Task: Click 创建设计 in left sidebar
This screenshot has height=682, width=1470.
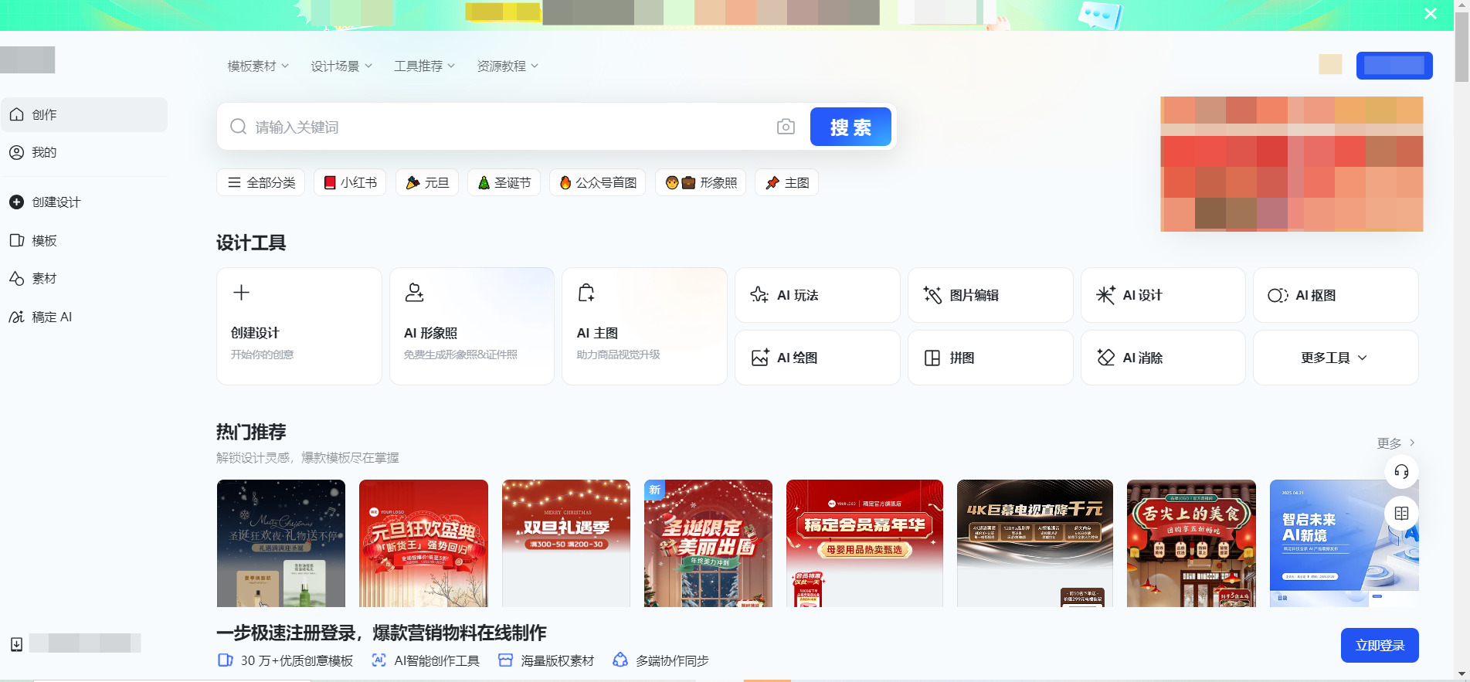Action: (84, 202)
